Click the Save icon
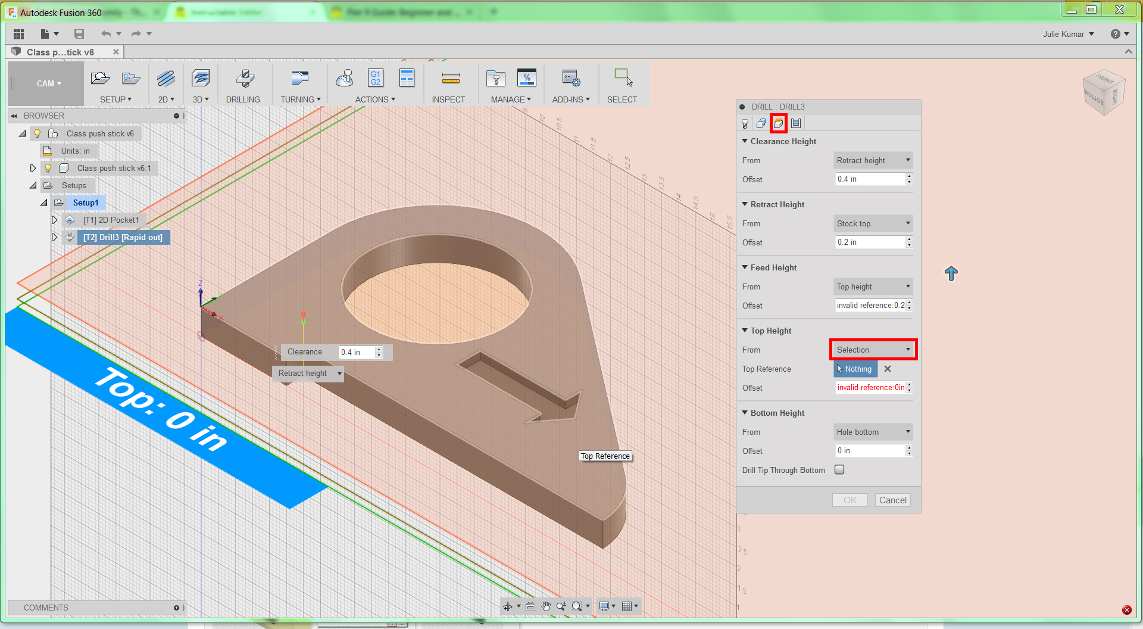This screenshot has height=629, width=1143. tap(79, 34)
